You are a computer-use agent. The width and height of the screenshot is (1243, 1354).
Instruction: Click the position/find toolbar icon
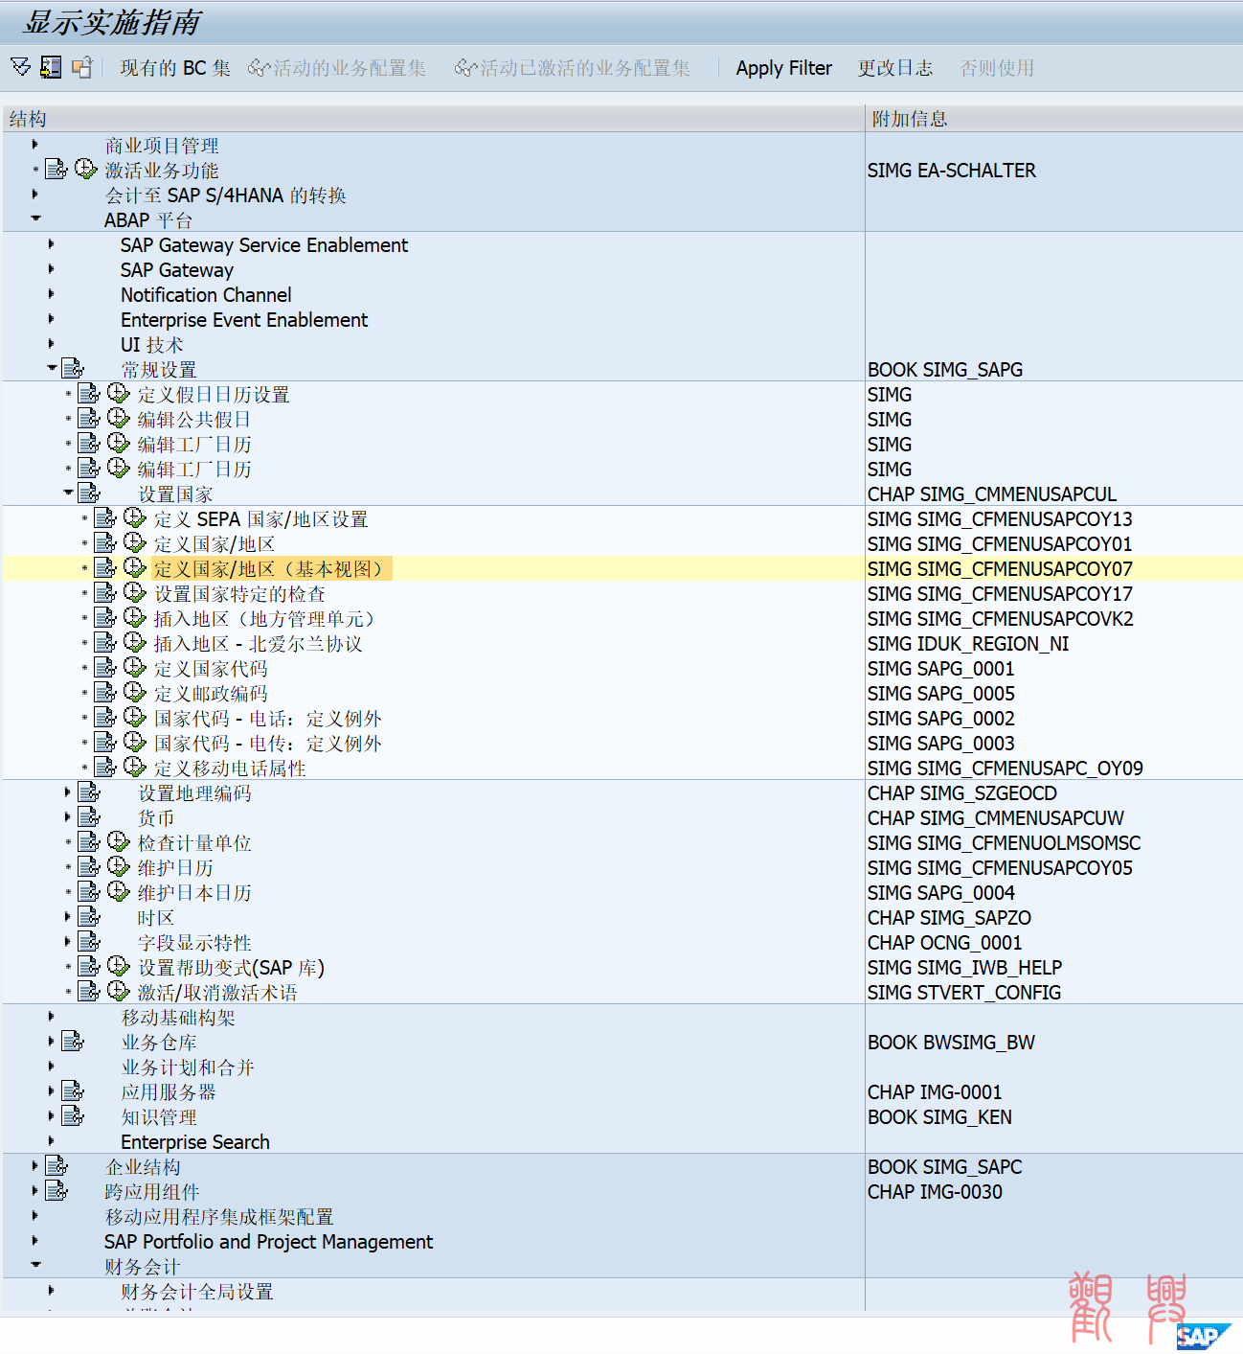coord(51,67)
